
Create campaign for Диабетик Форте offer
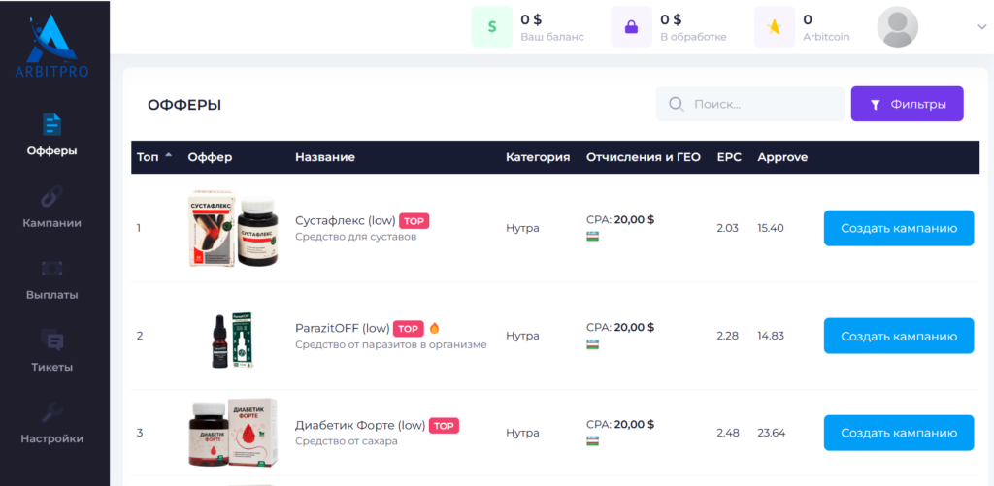click(x=898, y=433)
